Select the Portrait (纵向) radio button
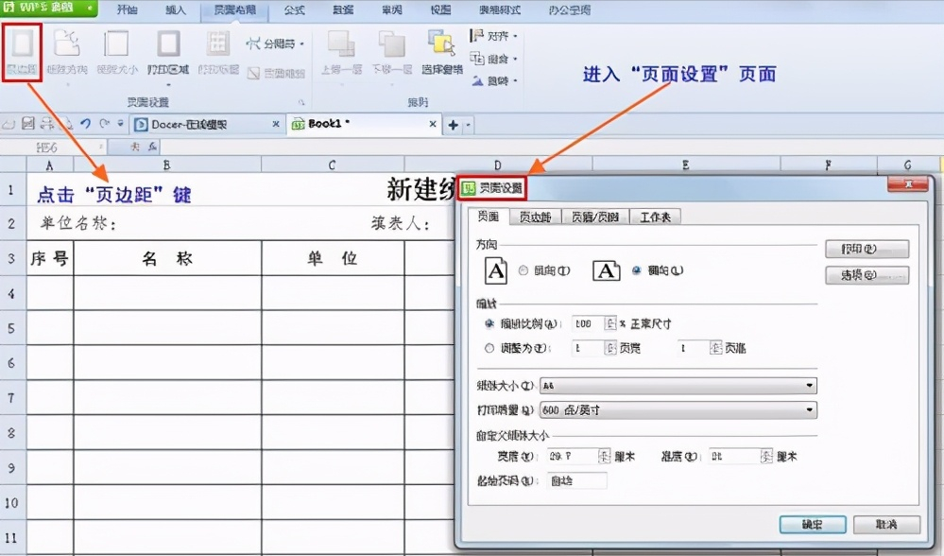944x556 pixels. coord(523,270)
